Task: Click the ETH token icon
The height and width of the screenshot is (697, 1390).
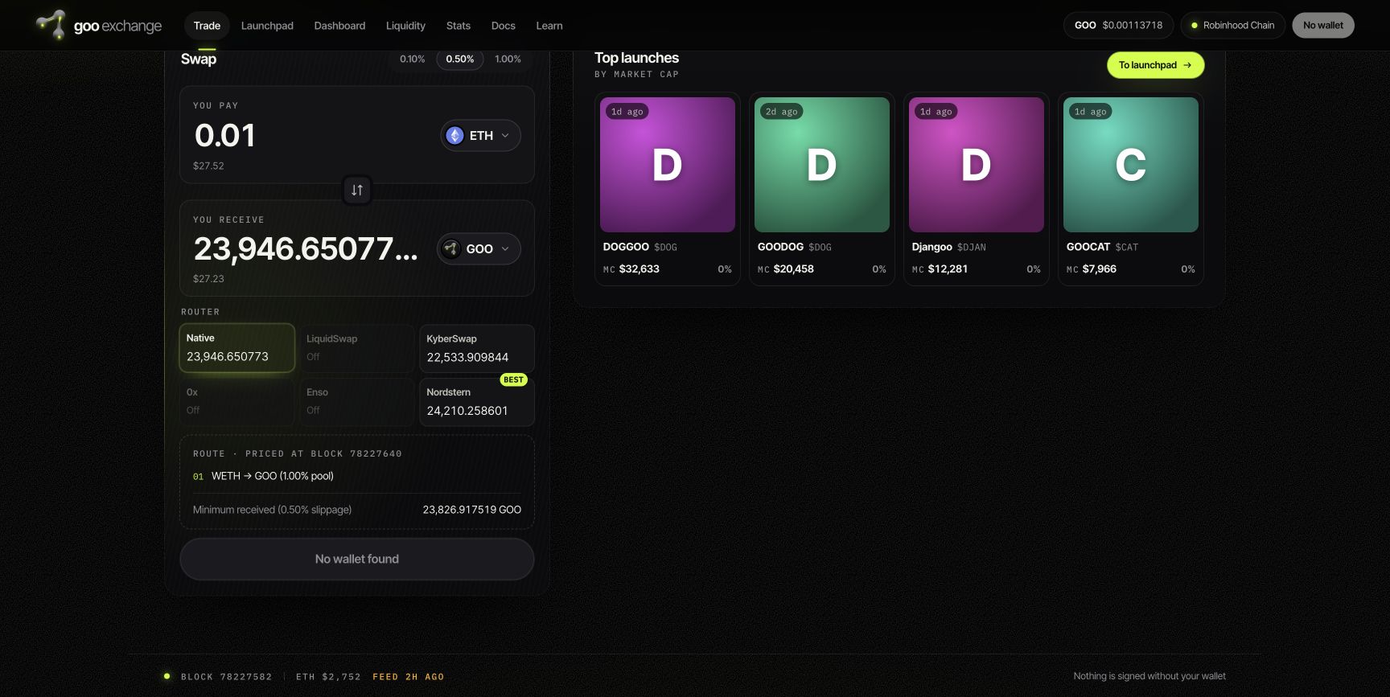Action: tap(454, 136)
